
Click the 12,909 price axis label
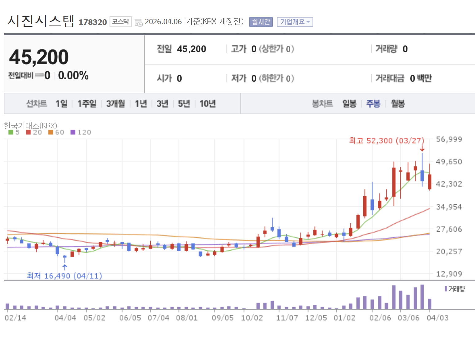coord(449,274)
